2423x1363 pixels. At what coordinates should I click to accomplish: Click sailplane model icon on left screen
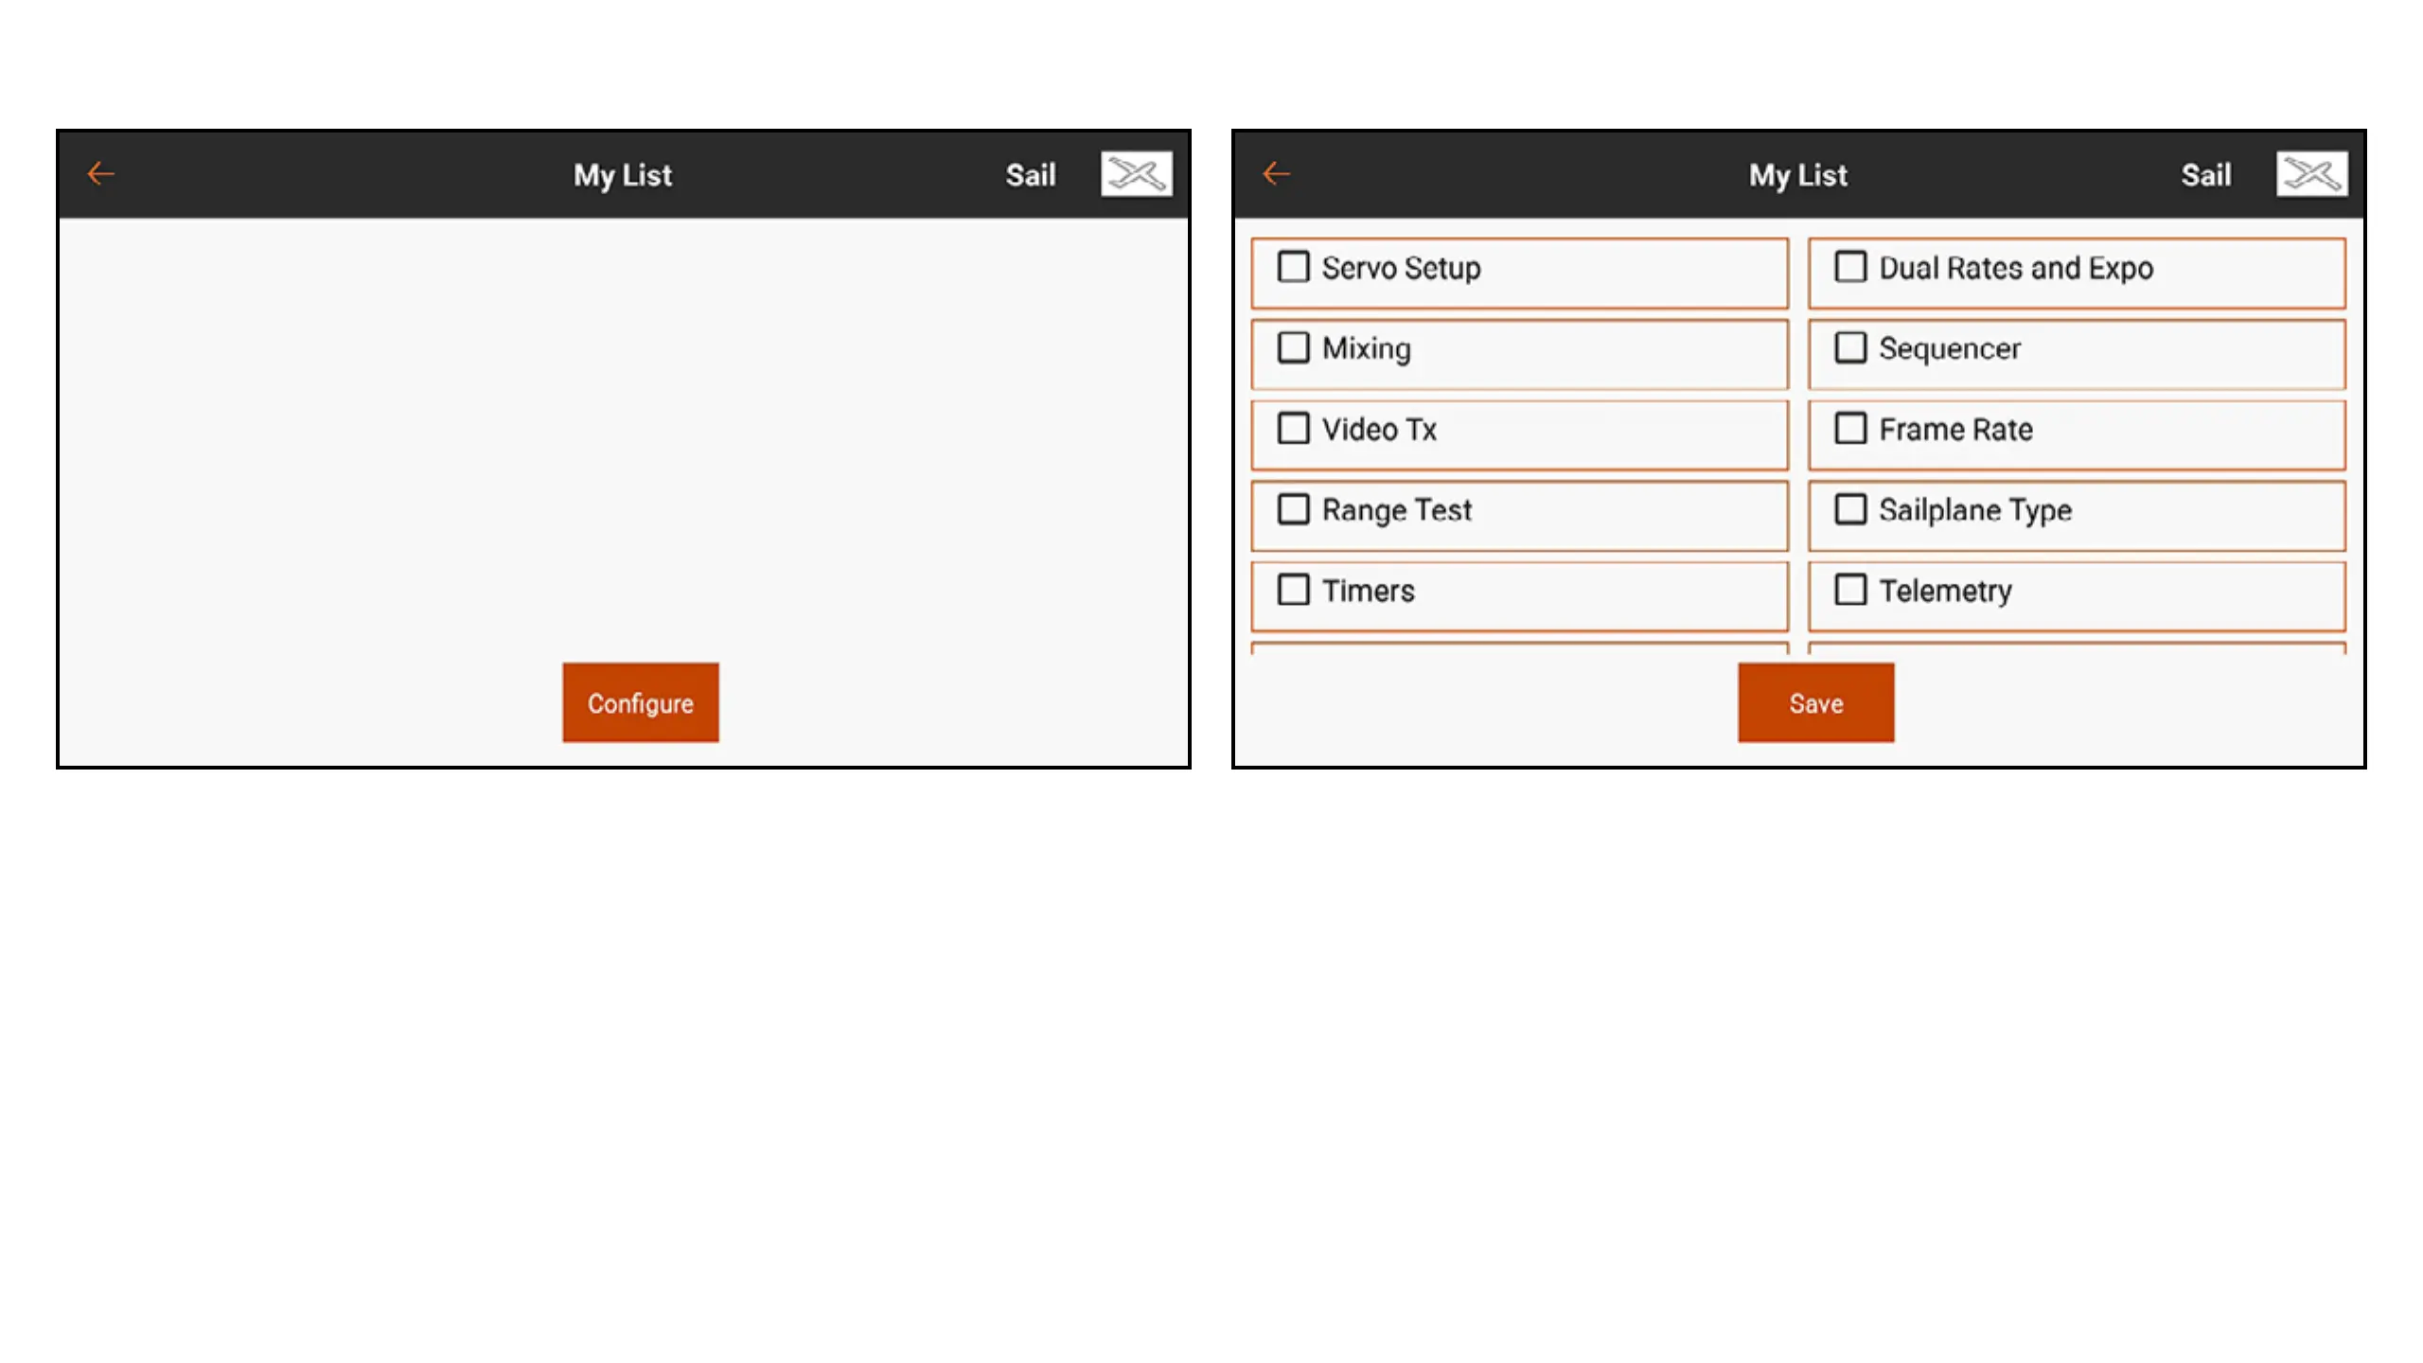coord(1136,174)
